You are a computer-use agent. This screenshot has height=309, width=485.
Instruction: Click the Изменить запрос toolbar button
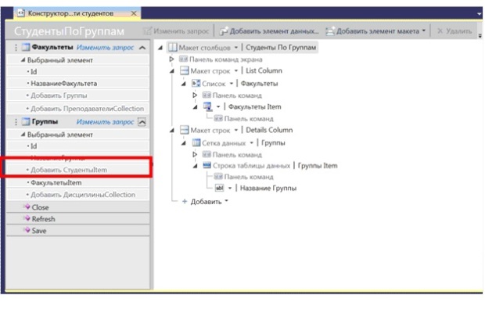coord(177,31)
